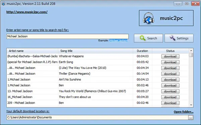Image resolution: width=201 pixels, height=125 pixels.
Task: Start the mp3 search
Action: point(148,38)
